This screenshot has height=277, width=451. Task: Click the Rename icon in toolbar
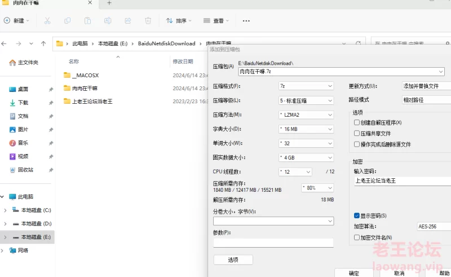pyautogui.click(x=108, y=21)
